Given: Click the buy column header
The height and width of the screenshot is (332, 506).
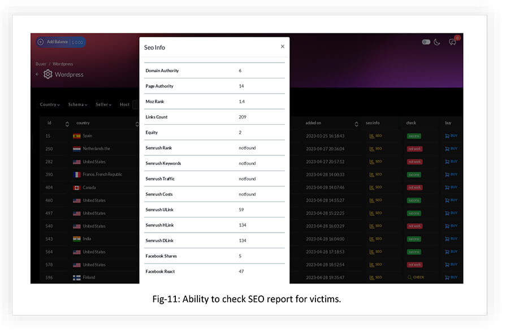Looking at the screenshot, I should click(x=448, y=123).
